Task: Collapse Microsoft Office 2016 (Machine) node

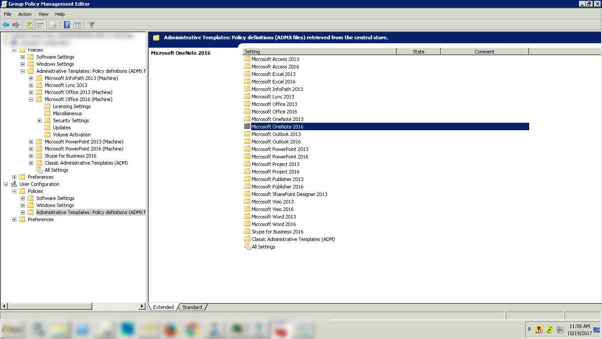Action: 31,99
